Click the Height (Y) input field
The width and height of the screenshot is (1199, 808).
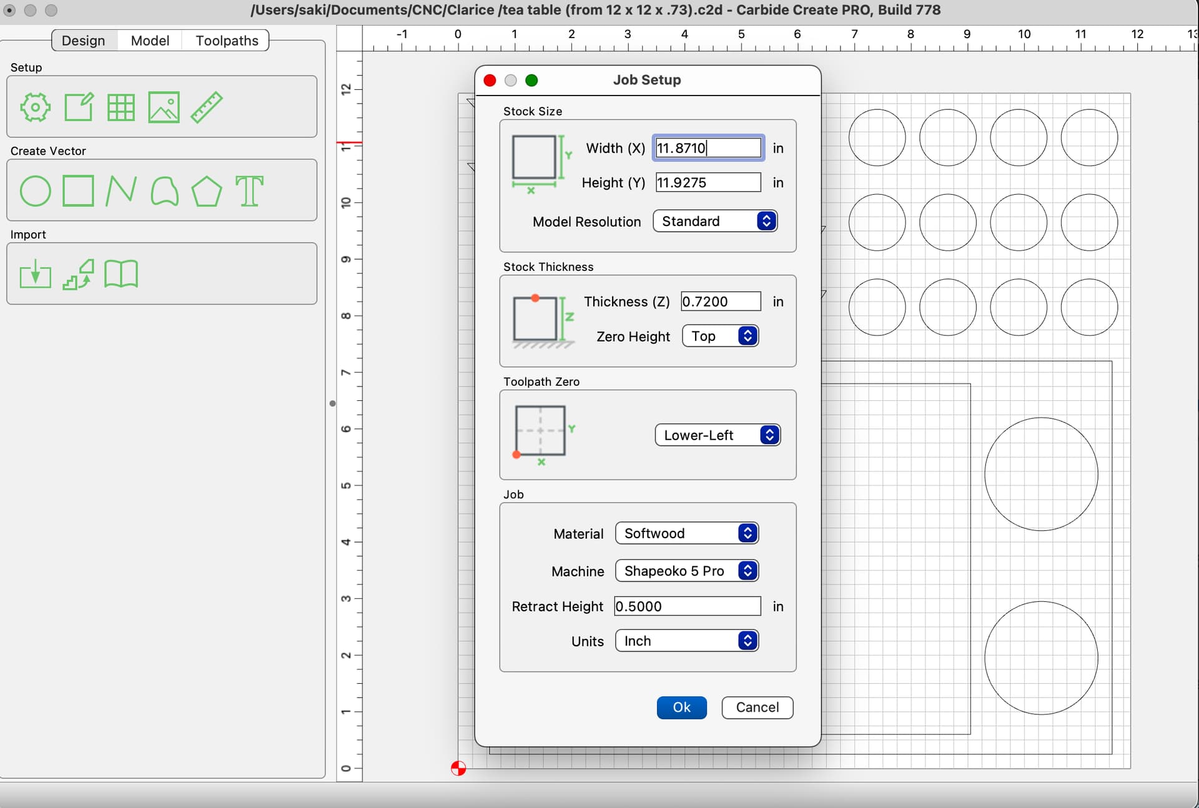[708, 182]
